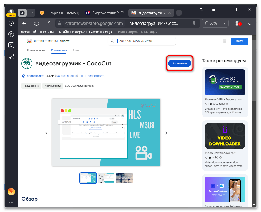This screenshot has width=261, height=212.
Task: Click the scrollbar down arrow
Action: (x=254, y=205)
